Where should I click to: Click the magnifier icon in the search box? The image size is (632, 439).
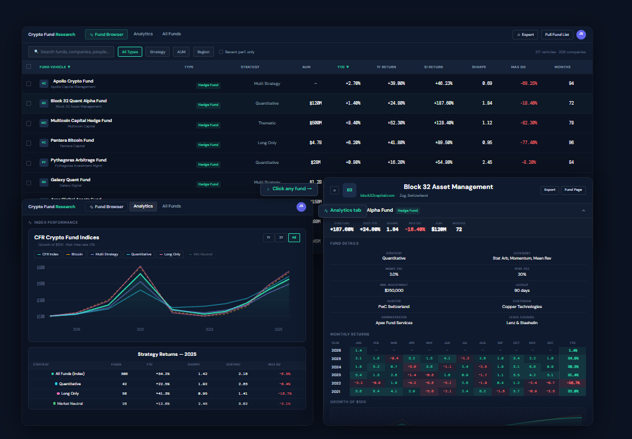36,52
